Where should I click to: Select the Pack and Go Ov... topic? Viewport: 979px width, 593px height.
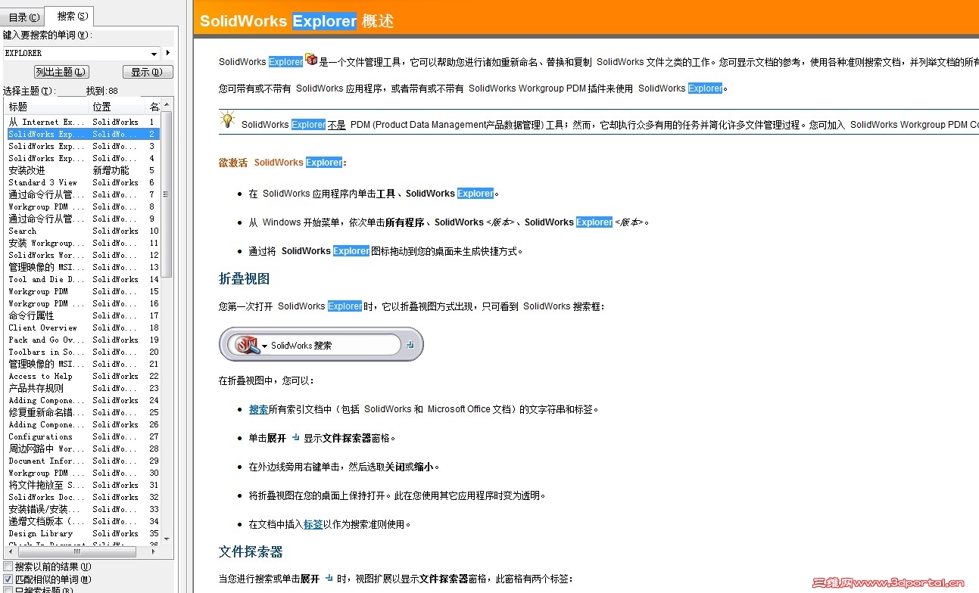point(83,340)
